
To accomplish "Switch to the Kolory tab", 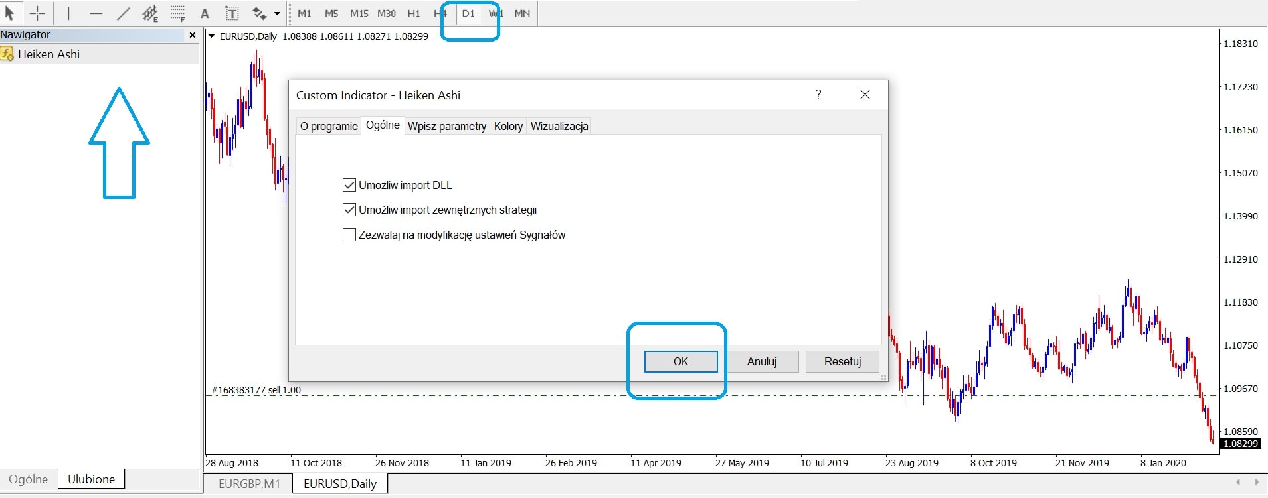I will pos(508,126).
